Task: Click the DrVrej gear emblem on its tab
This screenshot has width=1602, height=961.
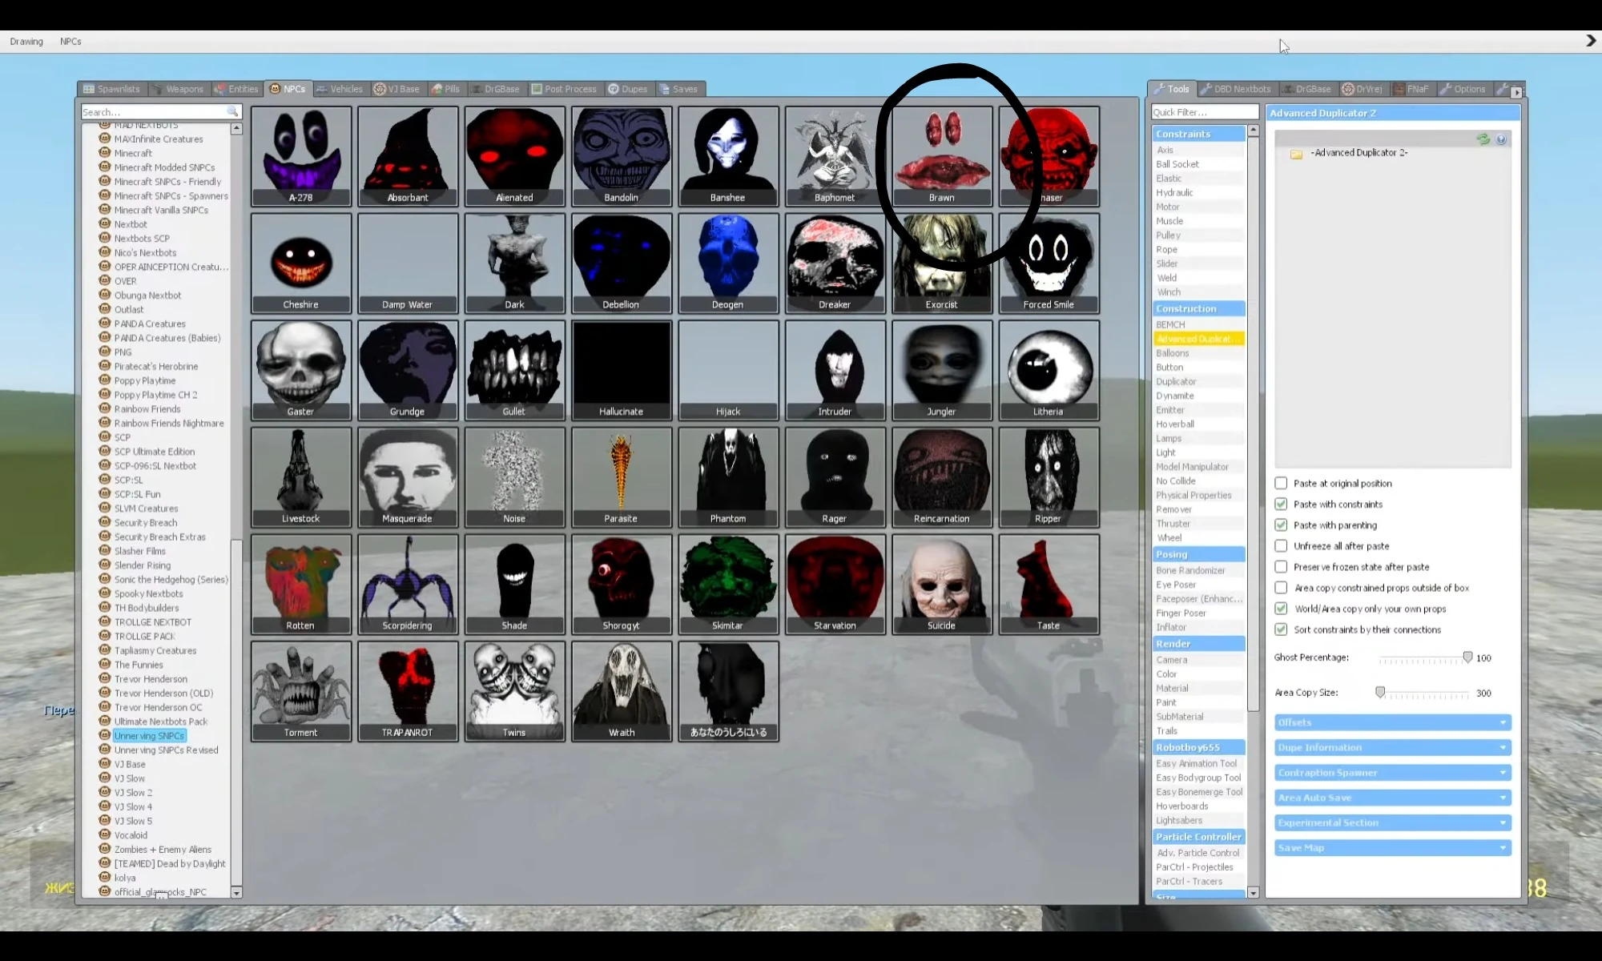Action: pyautogui.click(x=1350, y=89)
